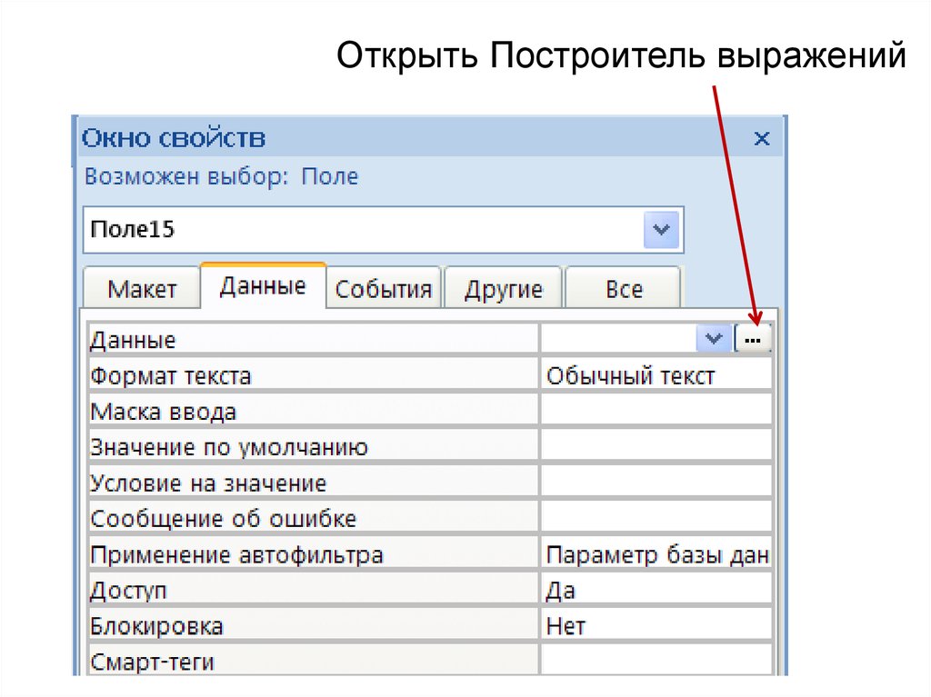Select the Применение автофильтра property value

point(655,554)
